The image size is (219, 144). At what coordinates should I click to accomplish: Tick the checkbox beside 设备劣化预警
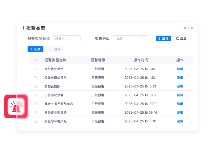[35, 95]
